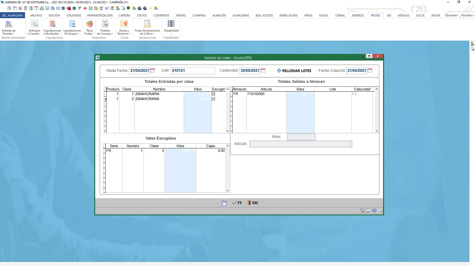Image resolution: width=475 pixels, height=266 pixels.
Task: Open the web globe icon in quick toolbar
Action: (x=53, y=8)
